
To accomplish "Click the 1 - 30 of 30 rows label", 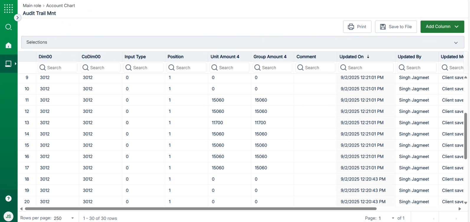I will point(100,218).
